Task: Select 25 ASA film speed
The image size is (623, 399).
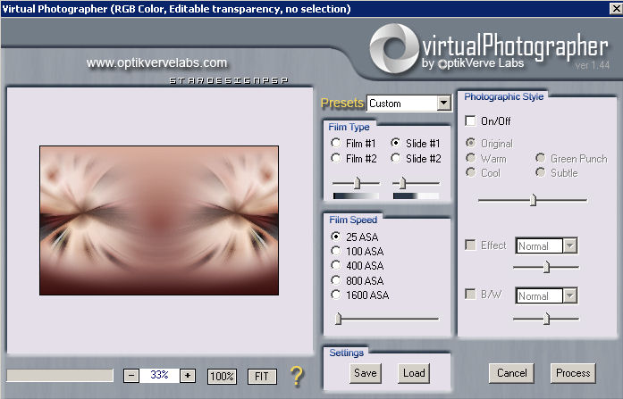Action: click(336, 237)
